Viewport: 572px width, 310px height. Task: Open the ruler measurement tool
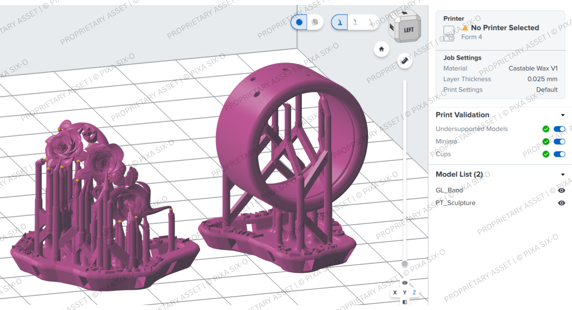(x=405, y=61)
